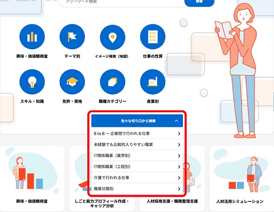Select B to B～企業間で行われる仕事 entry
Viewport: 274px width, 212px height.
pyautogui.click(x=137, y=134)
